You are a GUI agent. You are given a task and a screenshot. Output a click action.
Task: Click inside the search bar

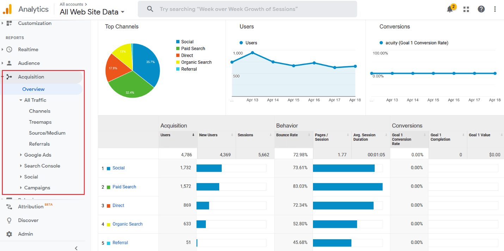point(247,9)
